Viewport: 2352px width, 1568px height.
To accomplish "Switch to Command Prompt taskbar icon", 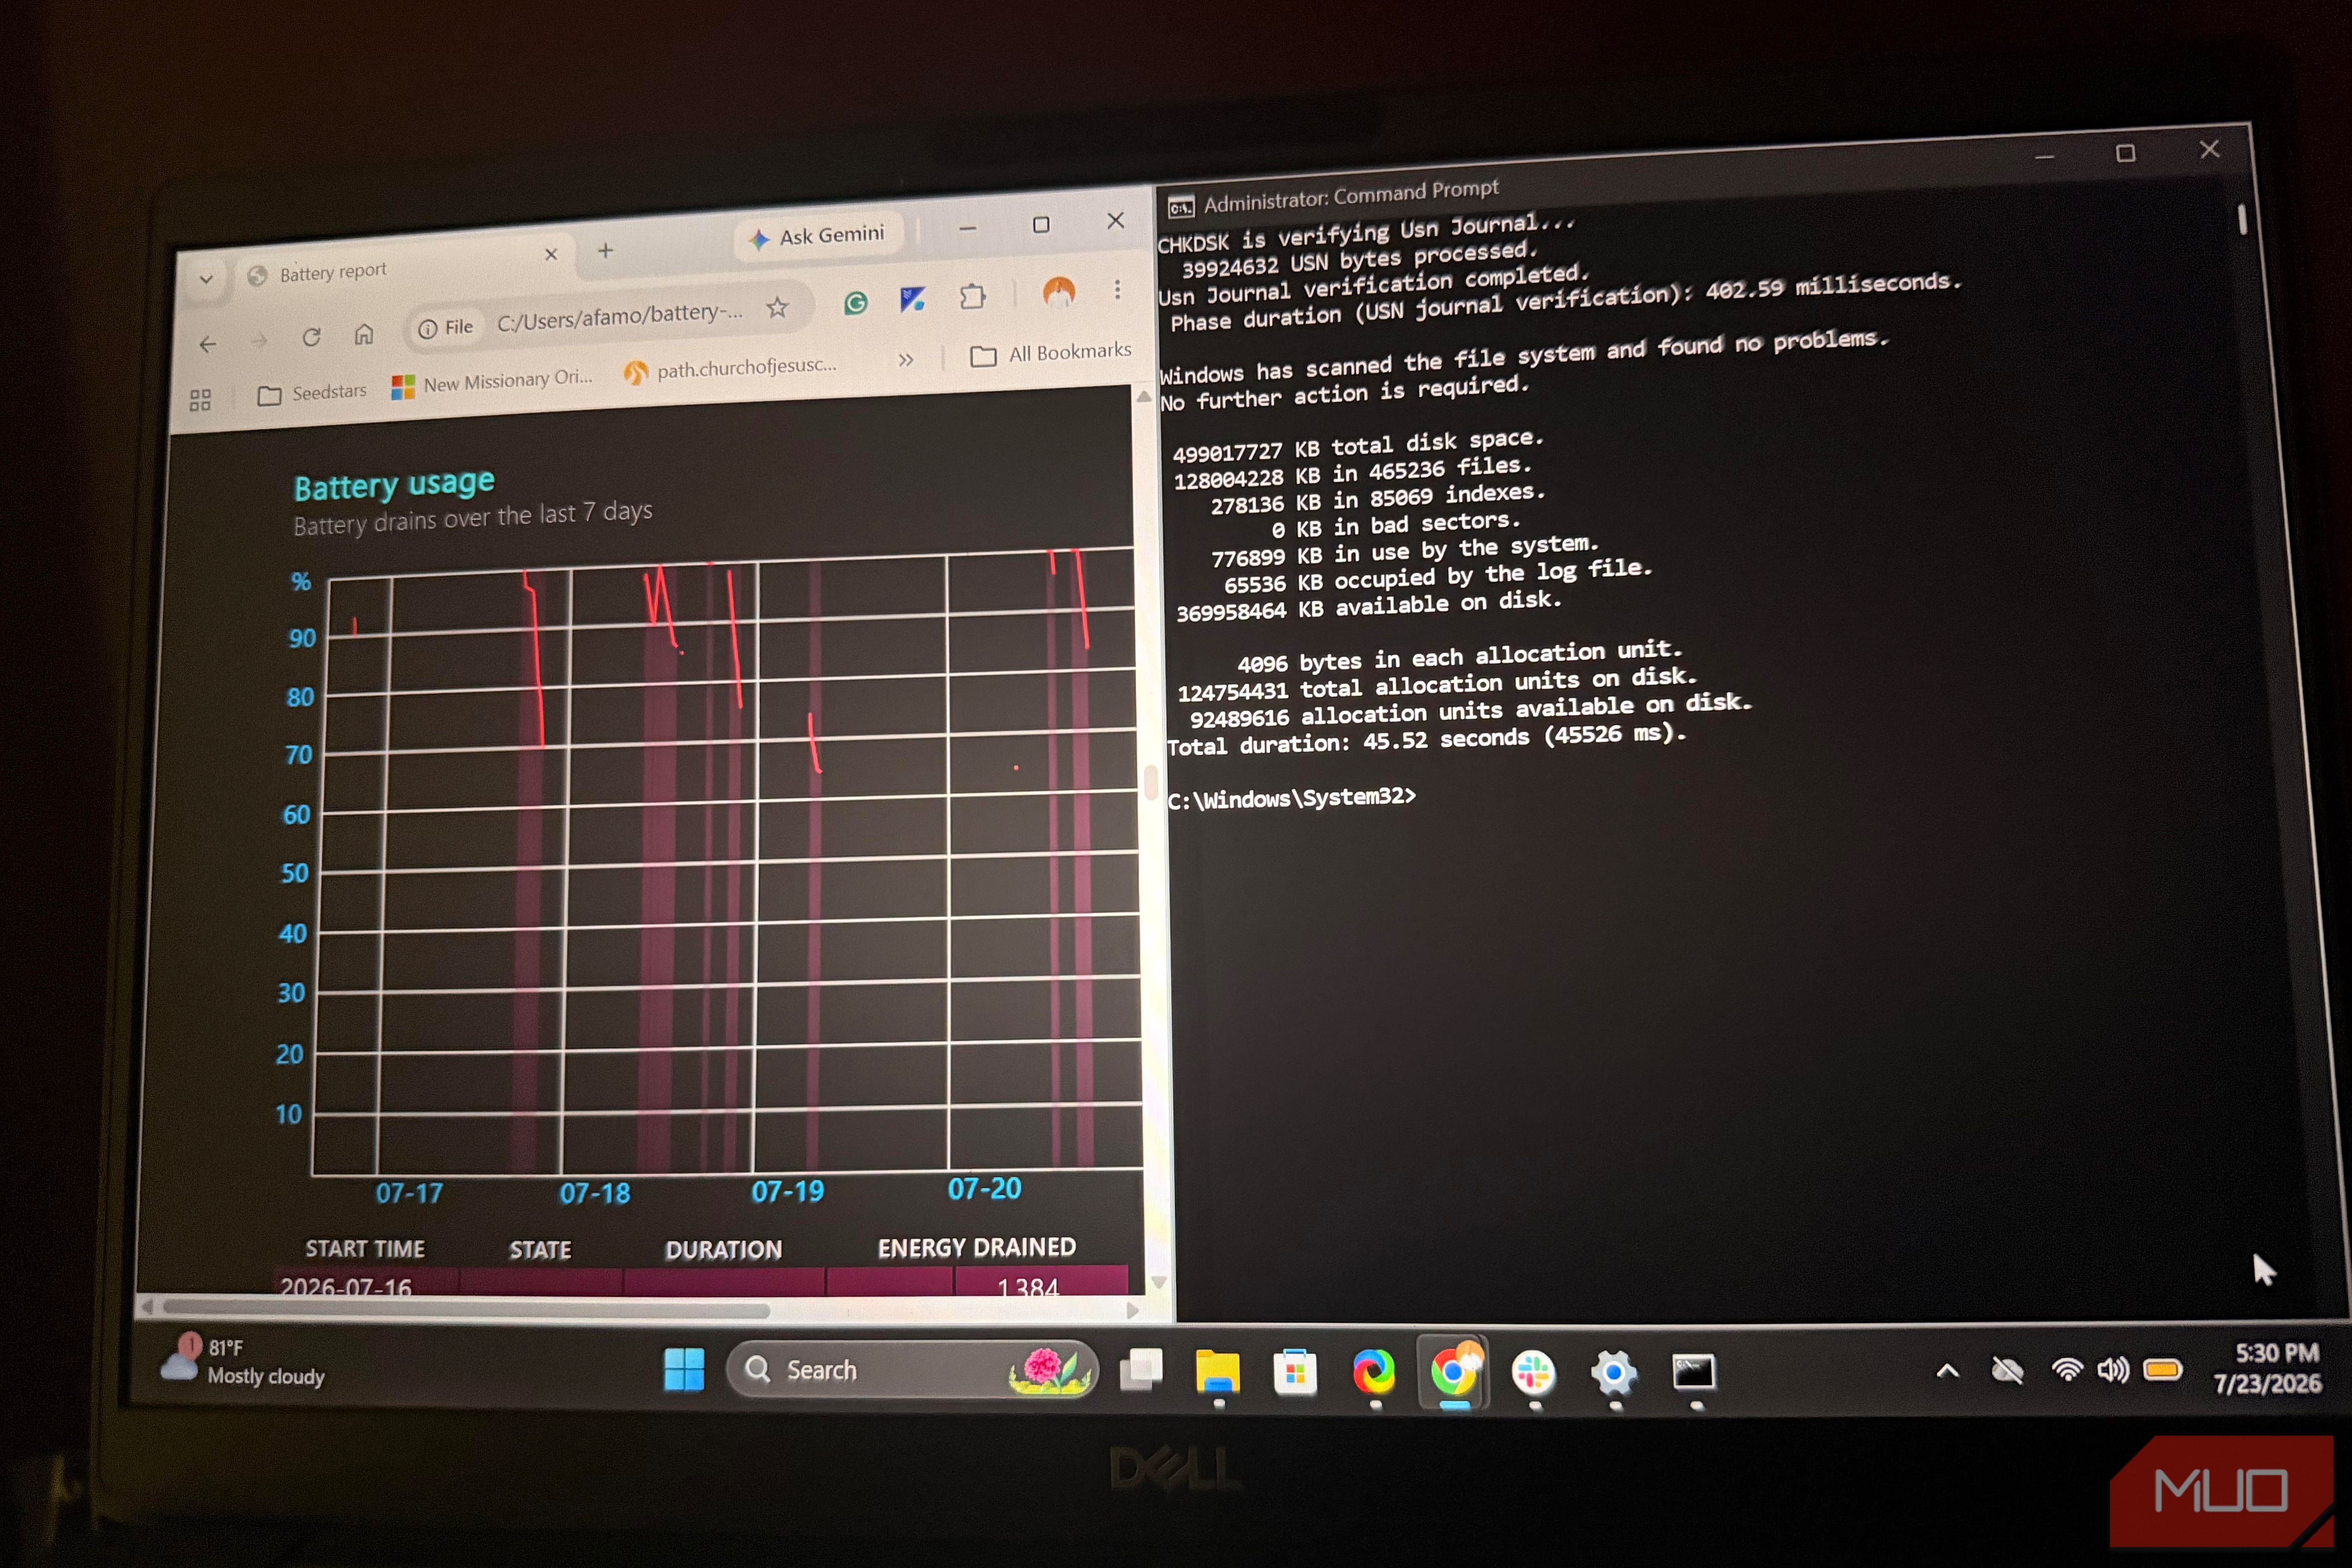I will pos(1694,1373).
